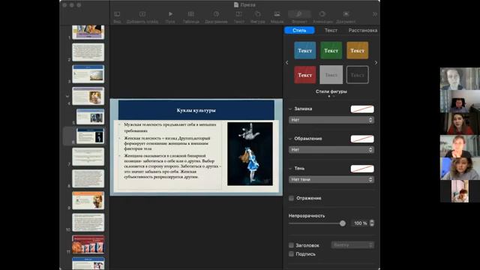The height and width of the screenshot is (270, 480).
Task: Select slide 2 thumbnail
Action: [88, 52]
